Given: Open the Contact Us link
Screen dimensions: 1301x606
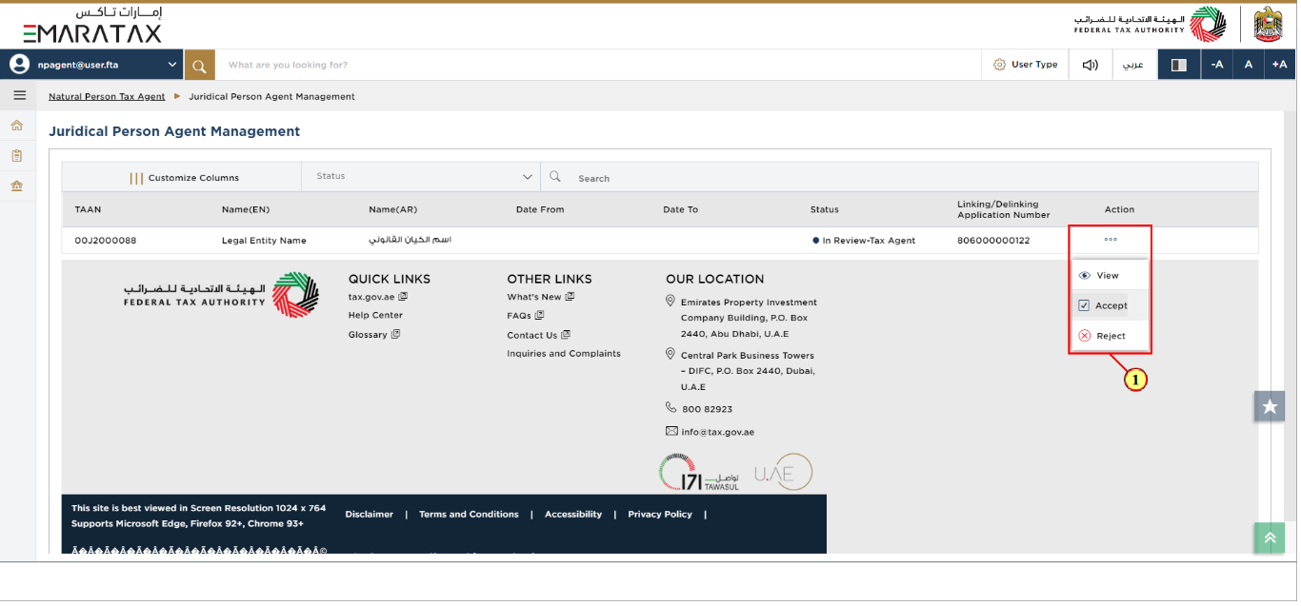Looking at the screenshot, I should (x=538, y=335).
